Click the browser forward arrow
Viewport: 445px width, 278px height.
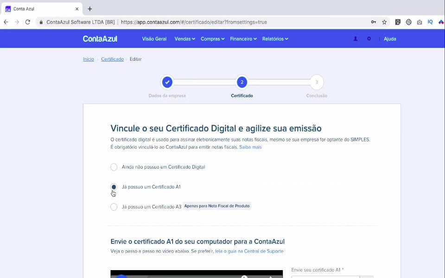(17, 22)
